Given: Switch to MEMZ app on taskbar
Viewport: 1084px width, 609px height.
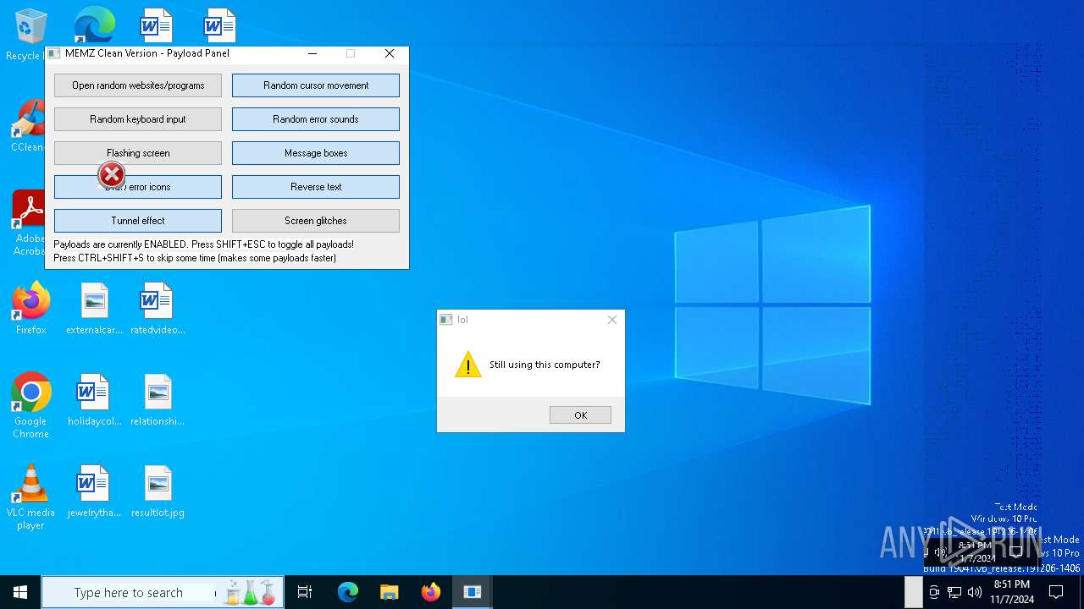Looking at the screenshot, I should [x=473, y=592].
